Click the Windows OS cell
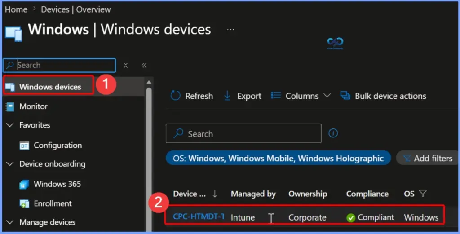 (421, 217)
